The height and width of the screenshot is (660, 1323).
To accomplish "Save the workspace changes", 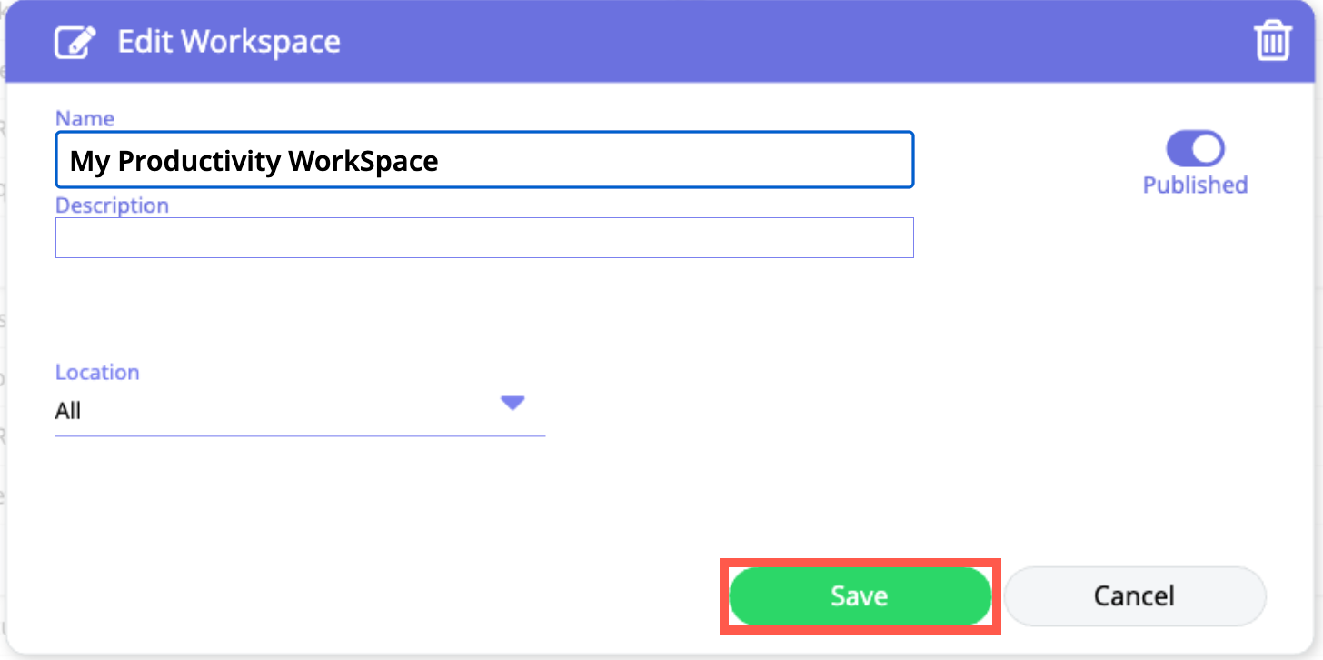I will [860, 596].
